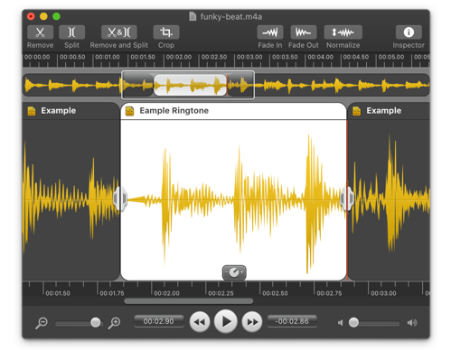Click the Remove label text
The image size is (451, 350).
click(x=40, y=45)
